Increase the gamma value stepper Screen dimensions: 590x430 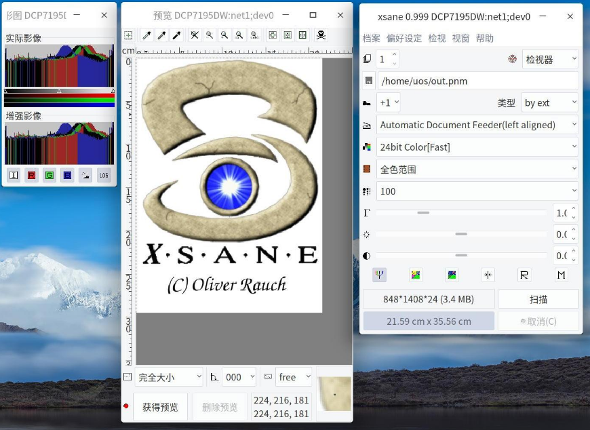[574, 209]
